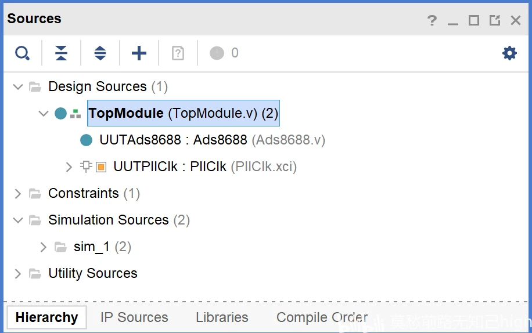Expand the Utility Sources folder
Image resolution: width=532 pixels, height=333 pixels.
pos(18,274)
